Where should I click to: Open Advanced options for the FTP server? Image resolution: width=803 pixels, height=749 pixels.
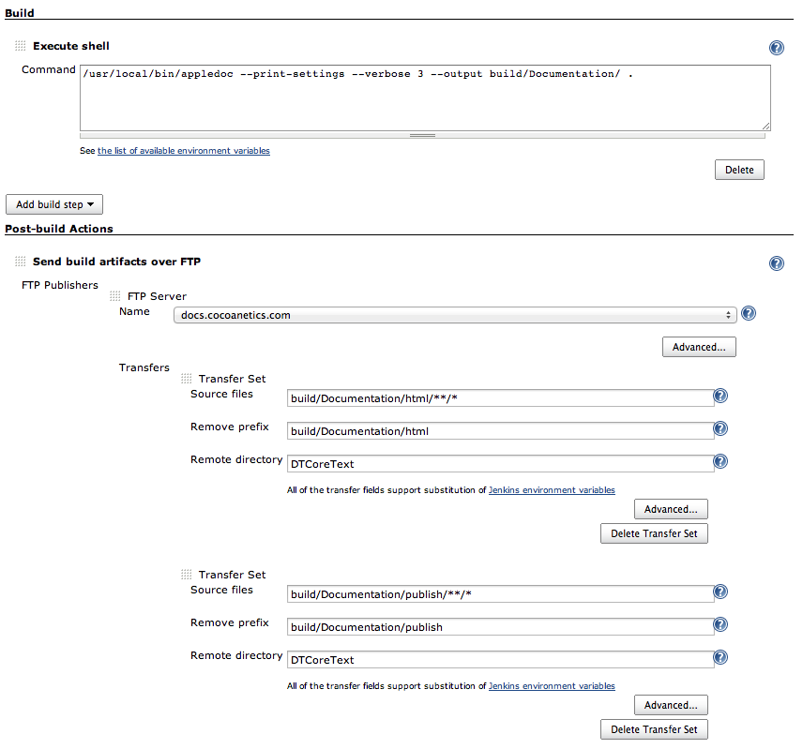(x=699, y=347)
